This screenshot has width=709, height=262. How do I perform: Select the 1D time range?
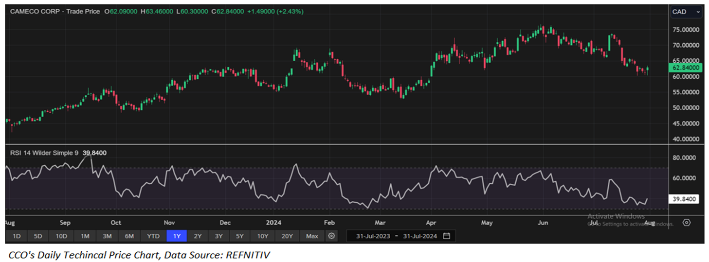coord(17,236)
